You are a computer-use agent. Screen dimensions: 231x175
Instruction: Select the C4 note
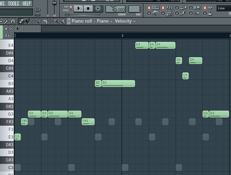point(185,76)
